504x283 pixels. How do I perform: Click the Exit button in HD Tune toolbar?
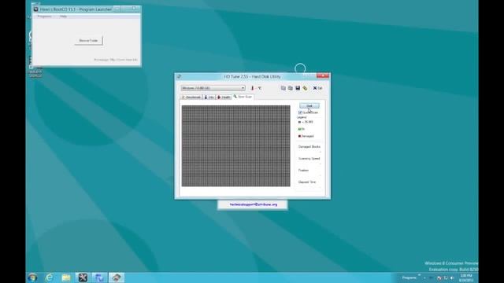point(317,88)
